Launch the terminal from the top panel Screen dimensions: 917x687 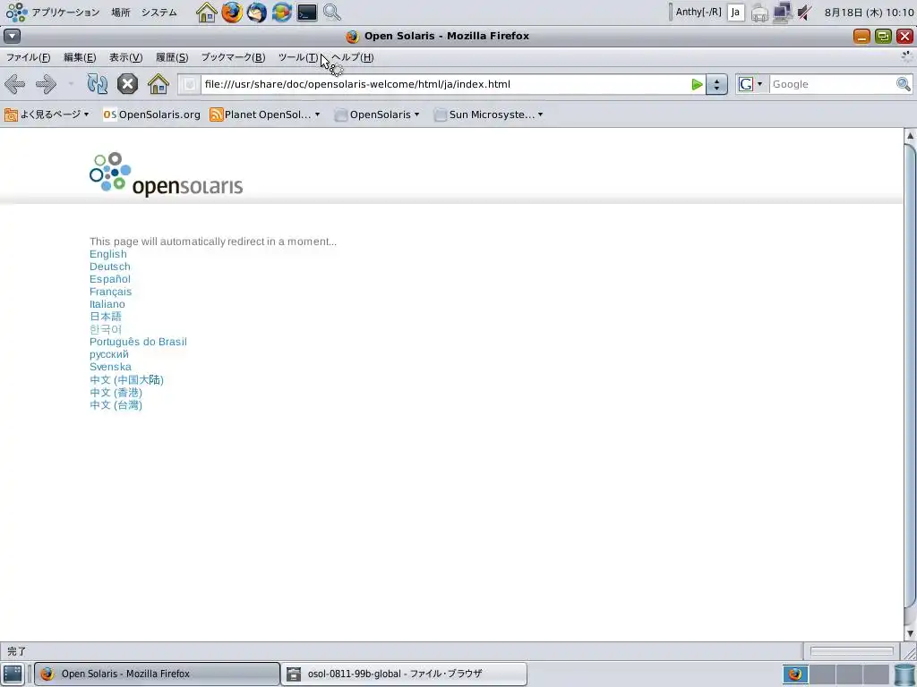tap(307, 13)
